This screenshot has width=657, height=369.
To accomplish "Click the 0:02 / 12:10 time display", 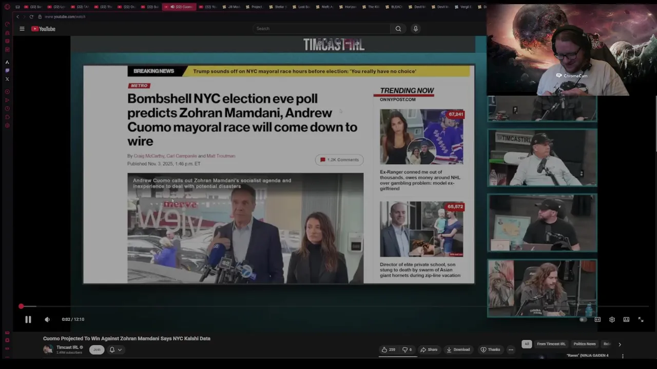I will pyautogui.click(x=73, y=319).
